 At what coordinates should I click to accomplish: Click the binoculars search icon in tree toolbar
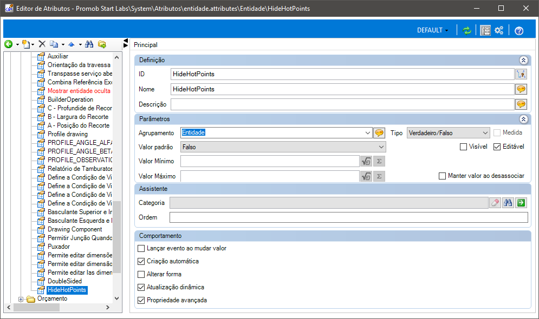click(x=89, y=44)
